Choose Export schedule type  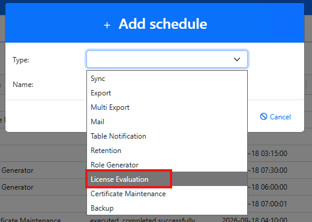tap(167, 93)
